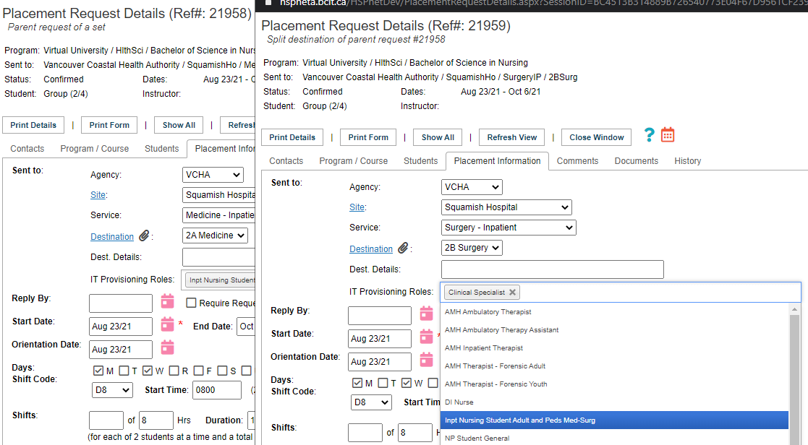Switch to the History tab
The width and height of the screenshot is (808, 445).
click(688, 161)
